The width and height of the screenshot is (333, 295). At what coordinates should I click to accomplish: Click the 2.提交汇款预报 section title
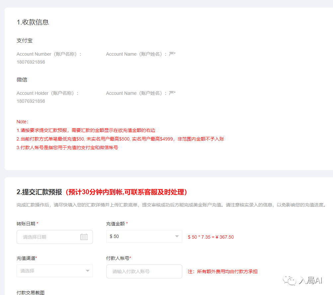pos(39,192)
